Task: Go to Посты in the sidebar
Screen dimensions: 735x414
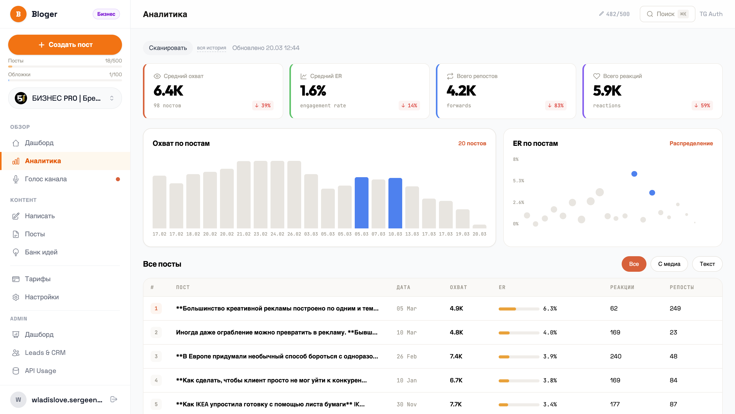Action: click(x=35, y=234)
